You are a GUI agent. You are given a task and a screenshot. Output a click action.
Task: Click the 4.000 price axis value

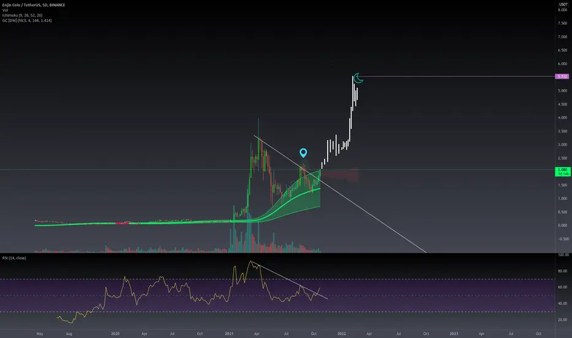[562, 117]
